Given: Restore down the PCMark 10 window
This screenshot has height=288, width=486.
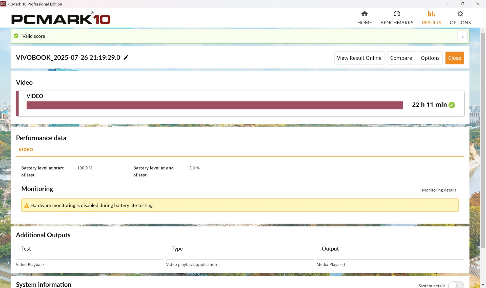Looking at the screenshot, I should tap(462, 4).
